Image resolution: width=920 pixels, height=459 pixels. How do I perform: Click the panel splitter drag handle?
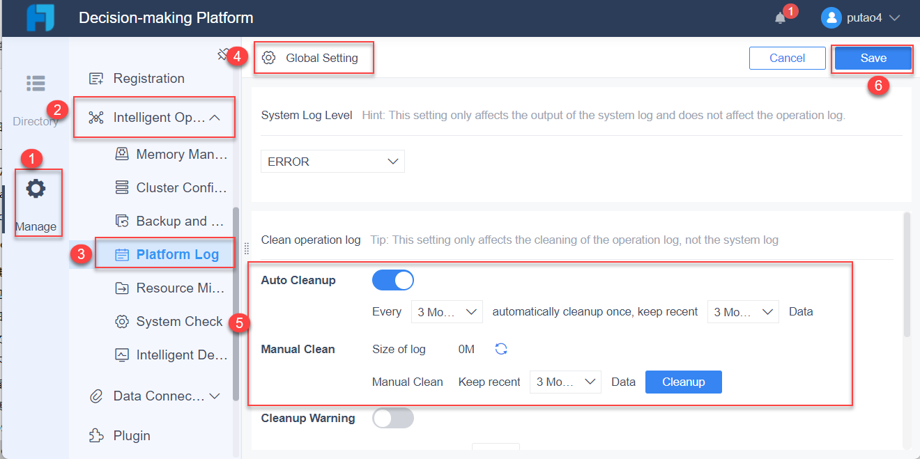[x=245, y=248]
